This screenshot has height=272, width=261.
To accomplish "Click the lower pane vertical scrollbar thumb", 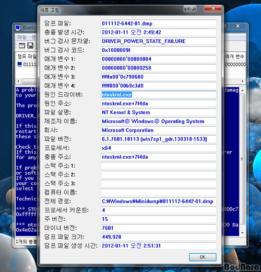I will pyautogui.click(x=242, y=159).
